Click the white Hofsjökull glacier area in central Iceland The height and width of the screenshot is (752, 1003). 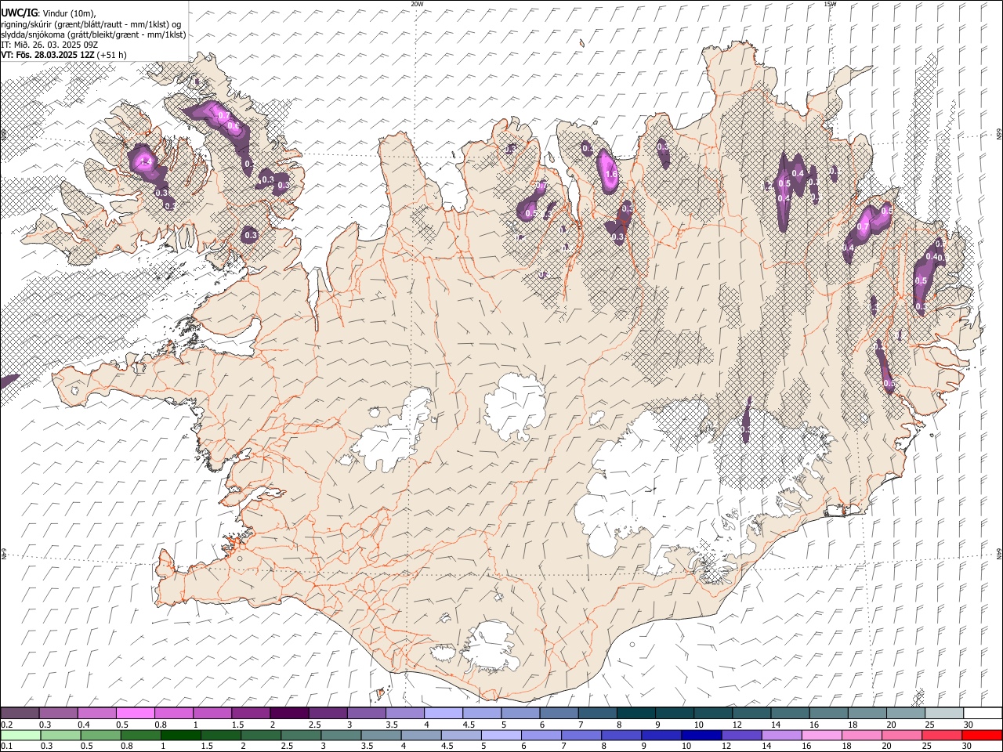coord(515,407)
